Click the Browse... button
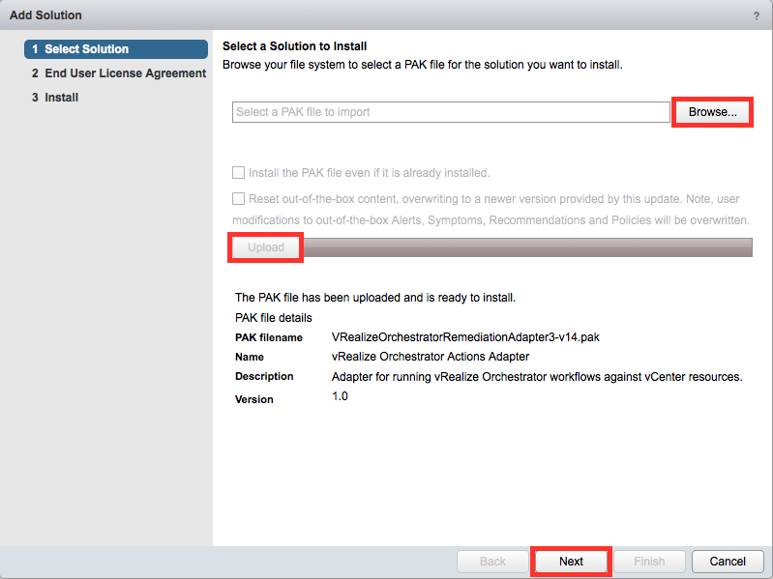Image resolution: width=773 pixels, height=579 pixels. pyautogui.click(x=712, y=112)
